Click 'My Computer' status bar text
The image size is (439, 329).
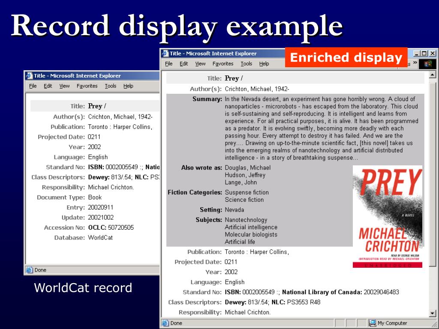tap(392, 323)
